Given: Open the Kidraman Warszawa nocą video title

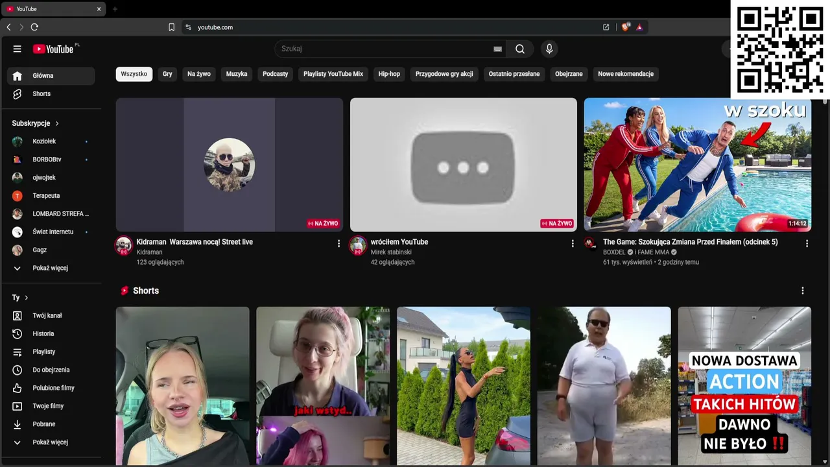Looking at the screenshot, I should tap(195, 242).
